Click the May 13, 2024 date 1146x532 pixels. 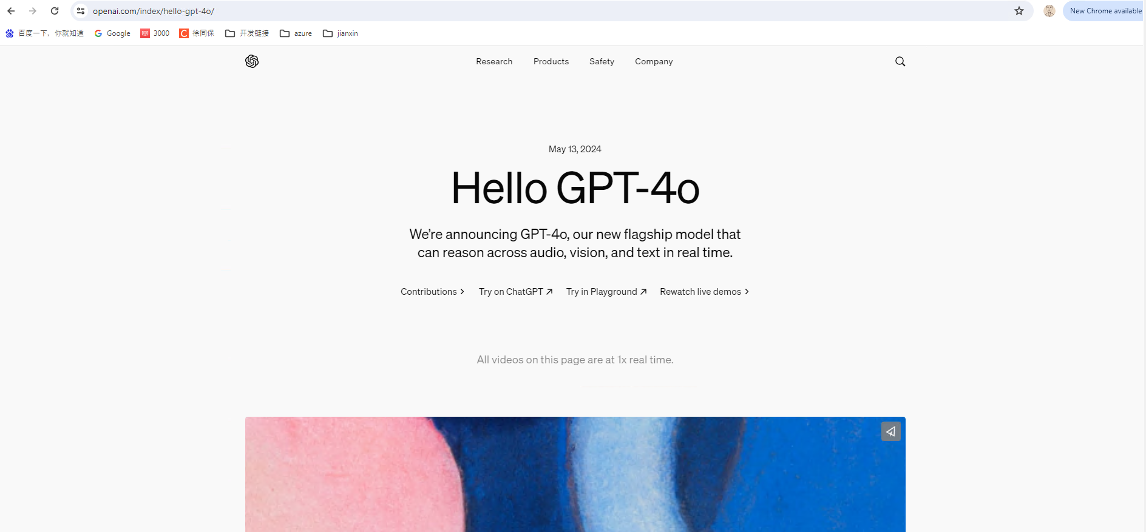575,149
